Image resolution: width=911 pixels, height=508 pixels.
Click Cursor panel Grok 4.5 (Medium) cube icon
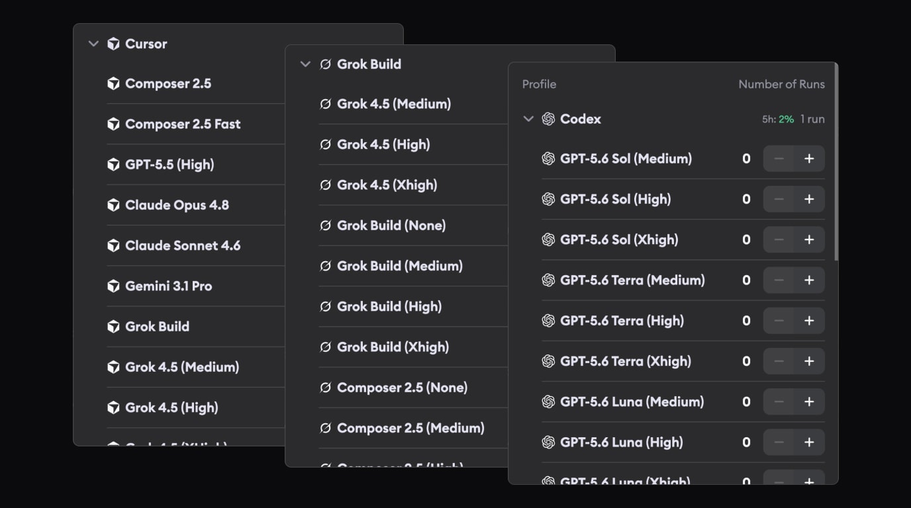[114, 366]
